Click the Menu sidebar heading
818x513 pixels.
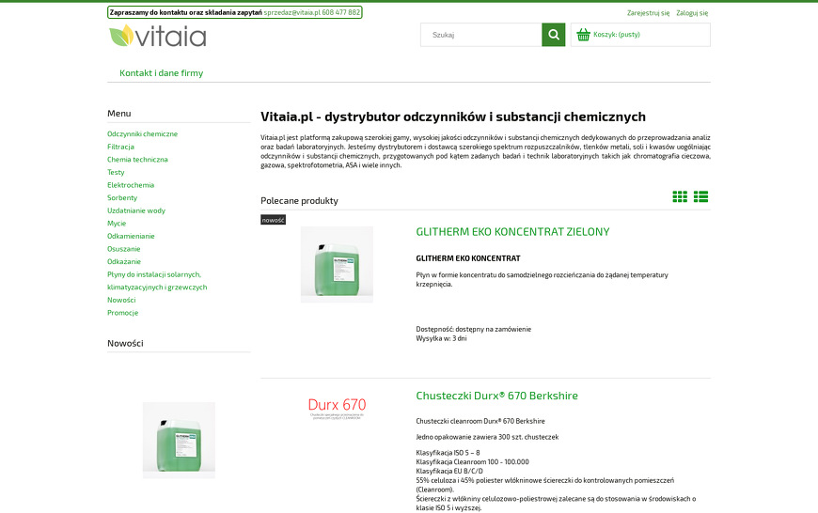[x=119, y=114]
